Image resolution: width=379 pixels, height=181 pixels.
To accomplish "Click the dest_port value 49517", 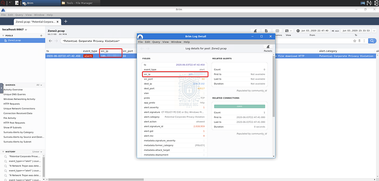I will point(201,89).
